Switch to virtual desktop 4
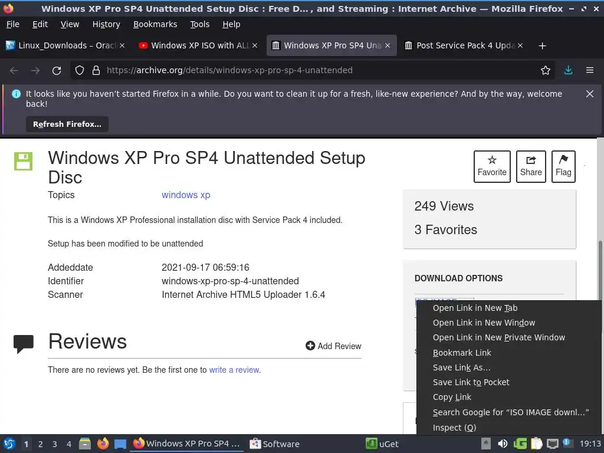The width and height of the screenshot is (604, 453). click(x=68, y=444)
